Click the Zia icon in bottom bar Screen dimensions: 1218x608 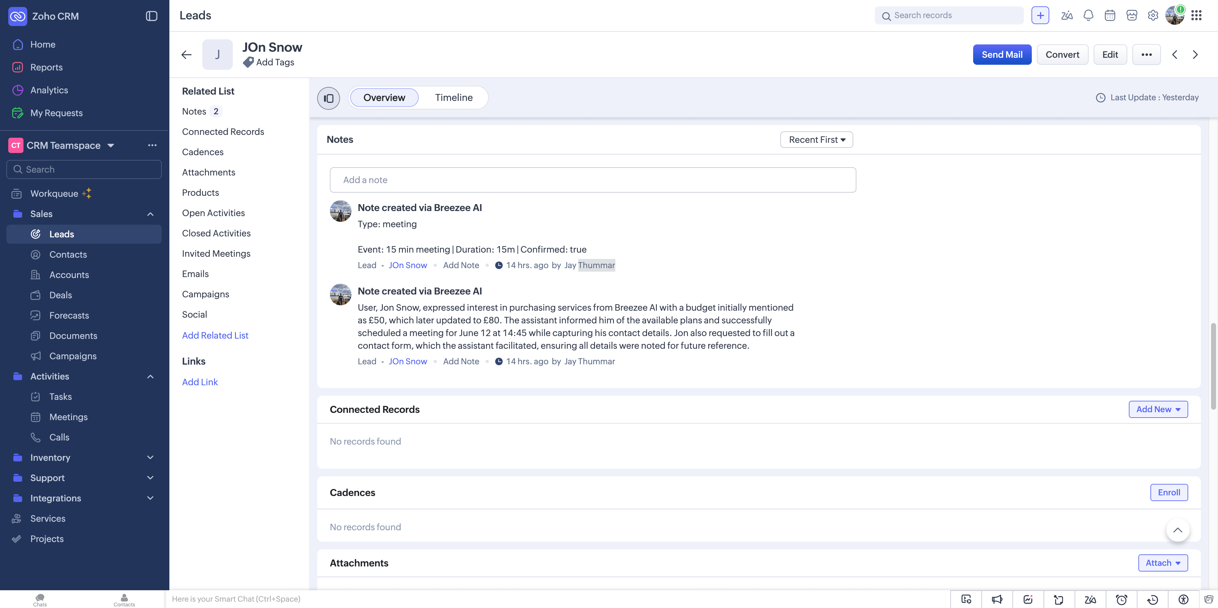(1090, 599)
